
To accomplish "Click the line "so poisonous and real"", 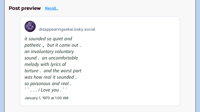I will tap(46, 83).
